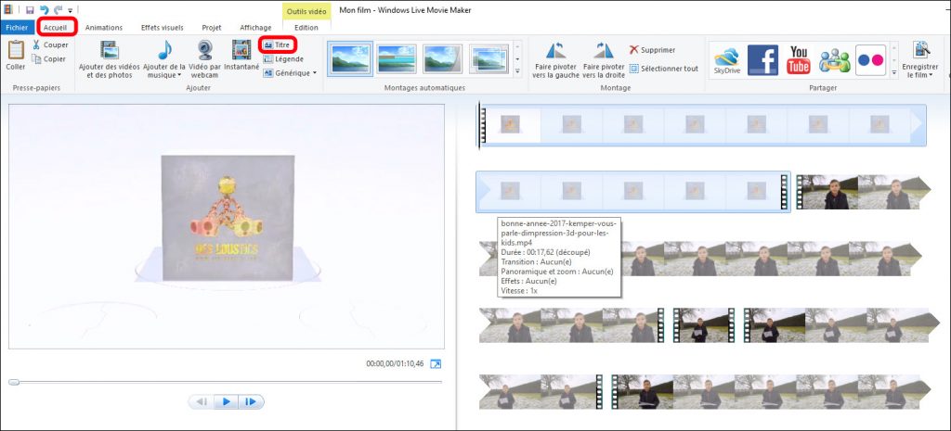Switch preview to full screen

click(436, 364)
